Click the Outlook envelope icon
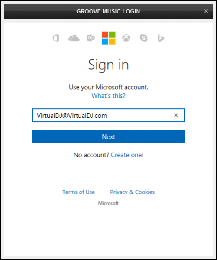The image size is (217, 260). pos(91,38)
